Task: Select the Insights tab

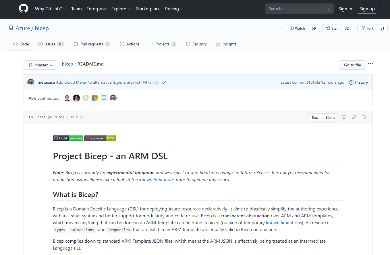Action: coord(226,44)
